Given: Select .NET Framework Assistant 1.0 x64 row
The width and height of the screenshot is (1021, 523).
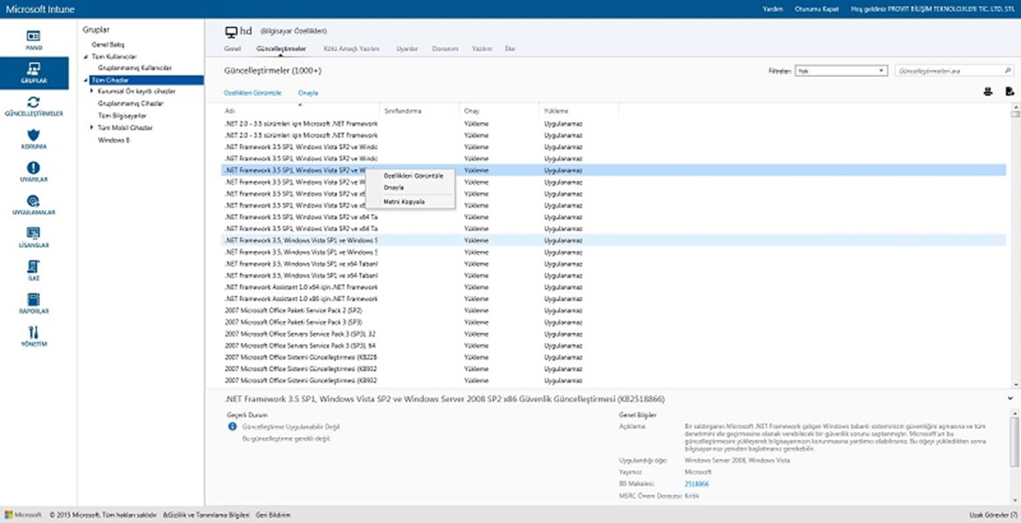Looking at the screenshot, I should click(x=614, y=287).
